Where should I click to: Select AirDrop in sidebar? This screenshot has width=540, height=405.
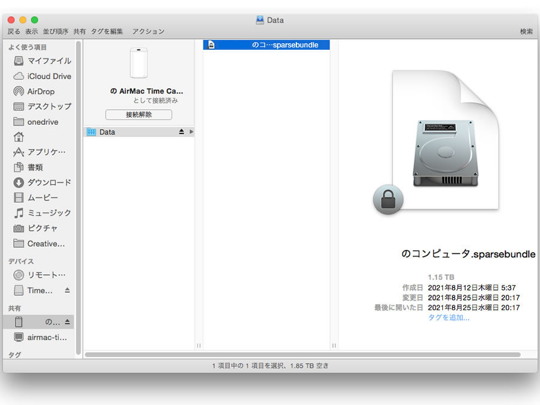(x=34, y=91)
